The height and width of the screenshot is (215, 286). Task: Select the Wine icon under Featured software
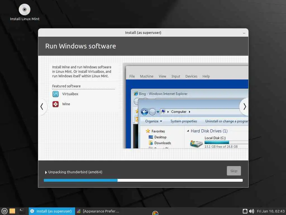56,104
